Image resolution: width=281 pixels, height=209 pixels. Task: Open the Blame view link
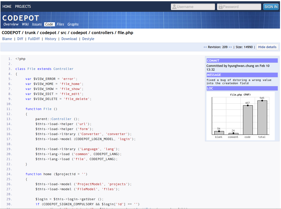(7, 39)
